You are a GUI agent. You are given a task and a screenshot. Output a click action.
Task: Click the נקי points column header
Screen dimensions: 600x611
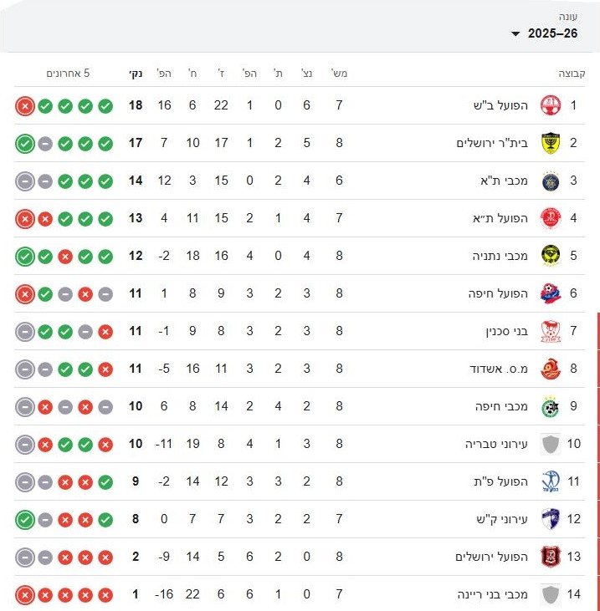point(135,74)
